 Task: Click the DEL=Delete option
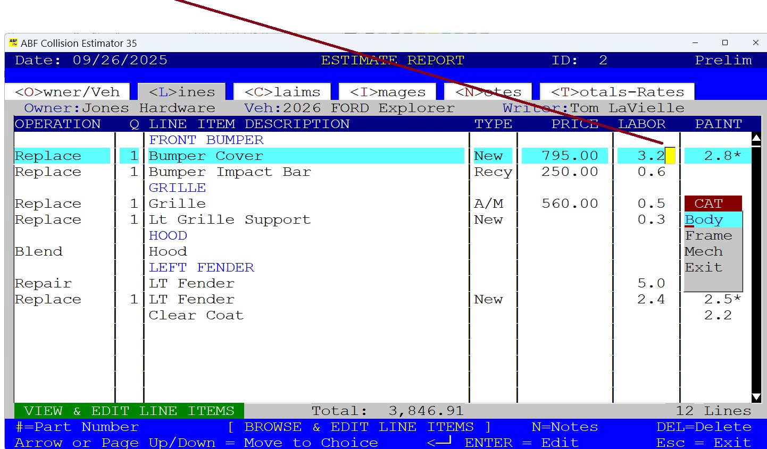click(703, 426)
